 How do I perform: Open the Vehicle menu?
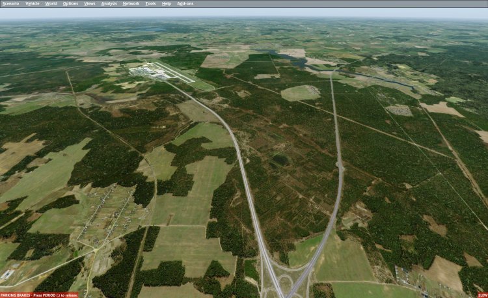point(31,3)
